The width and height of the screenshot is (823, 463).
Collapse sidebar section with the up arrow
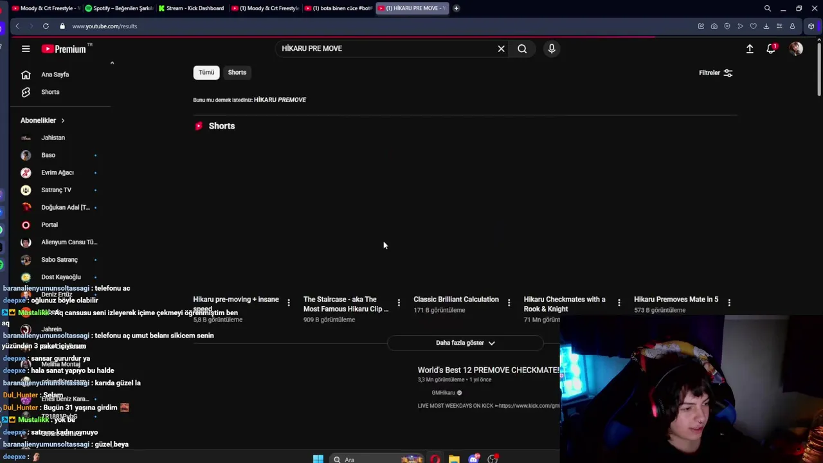coord(112,63)
